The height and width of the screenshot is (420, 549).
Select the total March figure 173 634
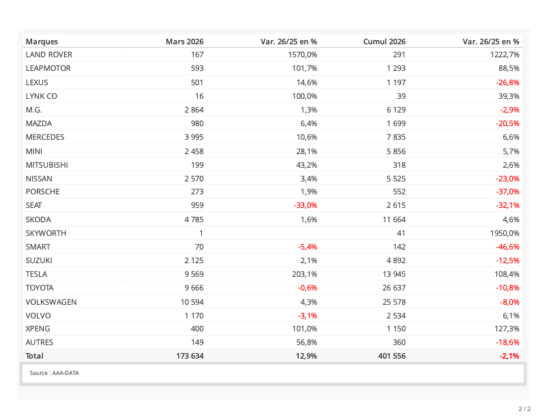click(x=189, y=356)
